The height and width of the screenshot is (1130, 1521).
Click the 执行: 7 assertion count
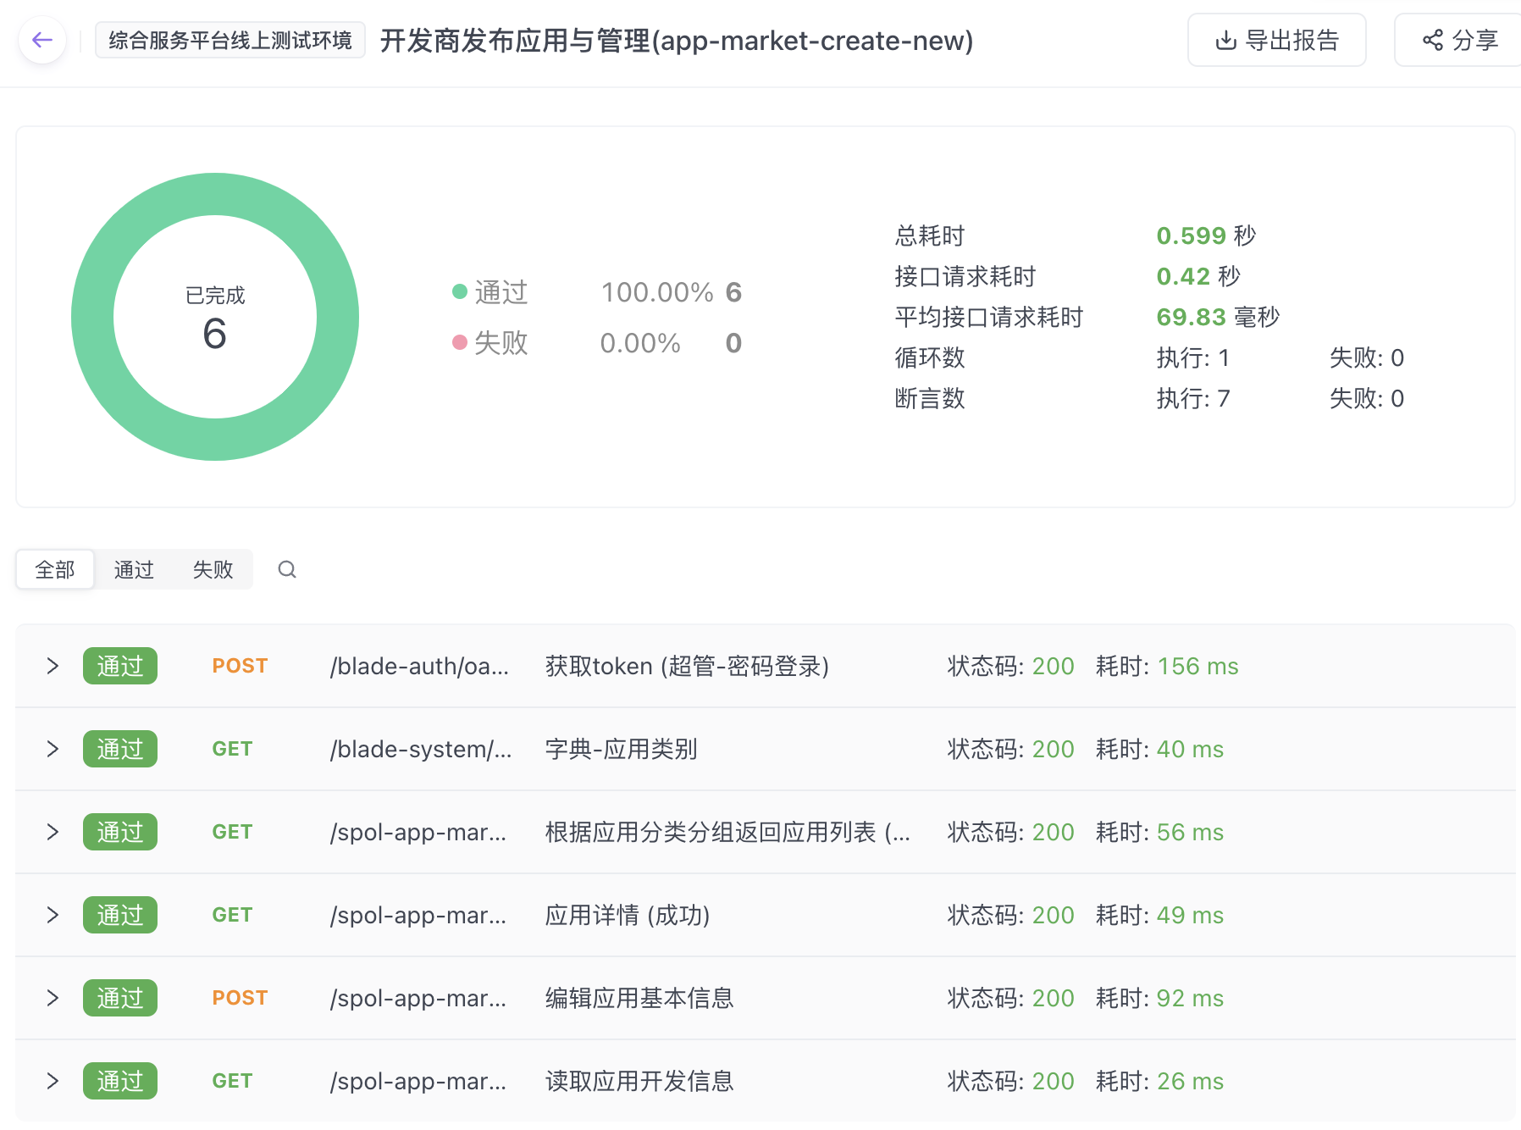(1193, 398)
